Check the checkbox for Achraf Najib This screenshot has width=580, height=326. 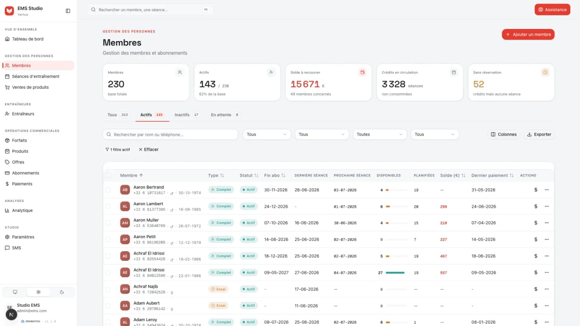pos(108,289)
